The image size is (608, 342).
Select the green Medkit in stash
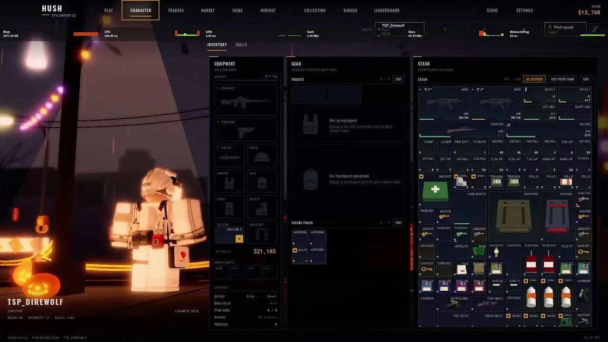435,190
